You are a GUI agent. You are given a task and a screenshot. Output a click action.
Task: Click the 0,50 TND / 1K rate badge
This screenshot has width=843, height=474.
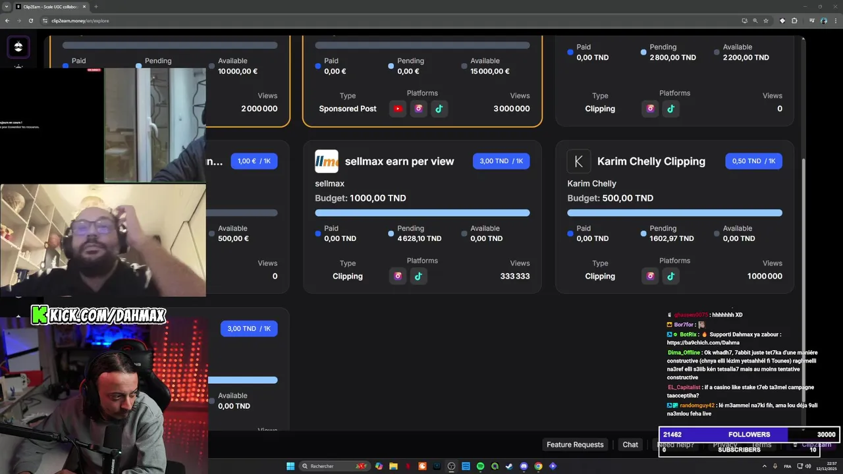pos(753,161)
